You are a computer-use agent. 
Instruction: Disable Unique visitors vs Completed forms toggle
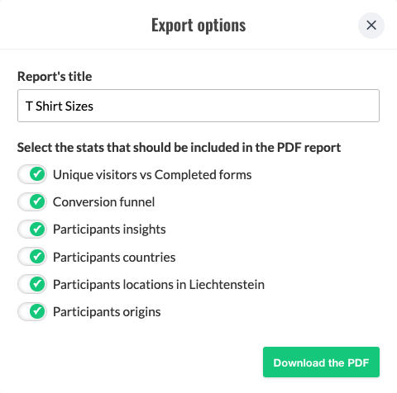pos(32,174)
